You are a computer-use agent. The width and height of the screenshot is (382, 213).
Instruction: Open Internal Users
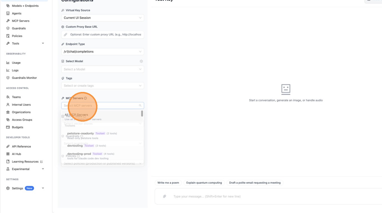click(21, 105)
